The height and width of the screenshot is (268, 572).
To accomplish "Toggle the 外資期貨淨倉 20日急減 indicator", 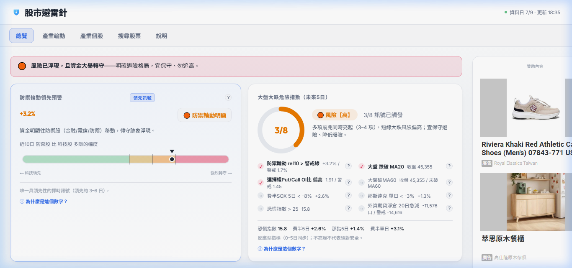I will (x=361, y=209).
